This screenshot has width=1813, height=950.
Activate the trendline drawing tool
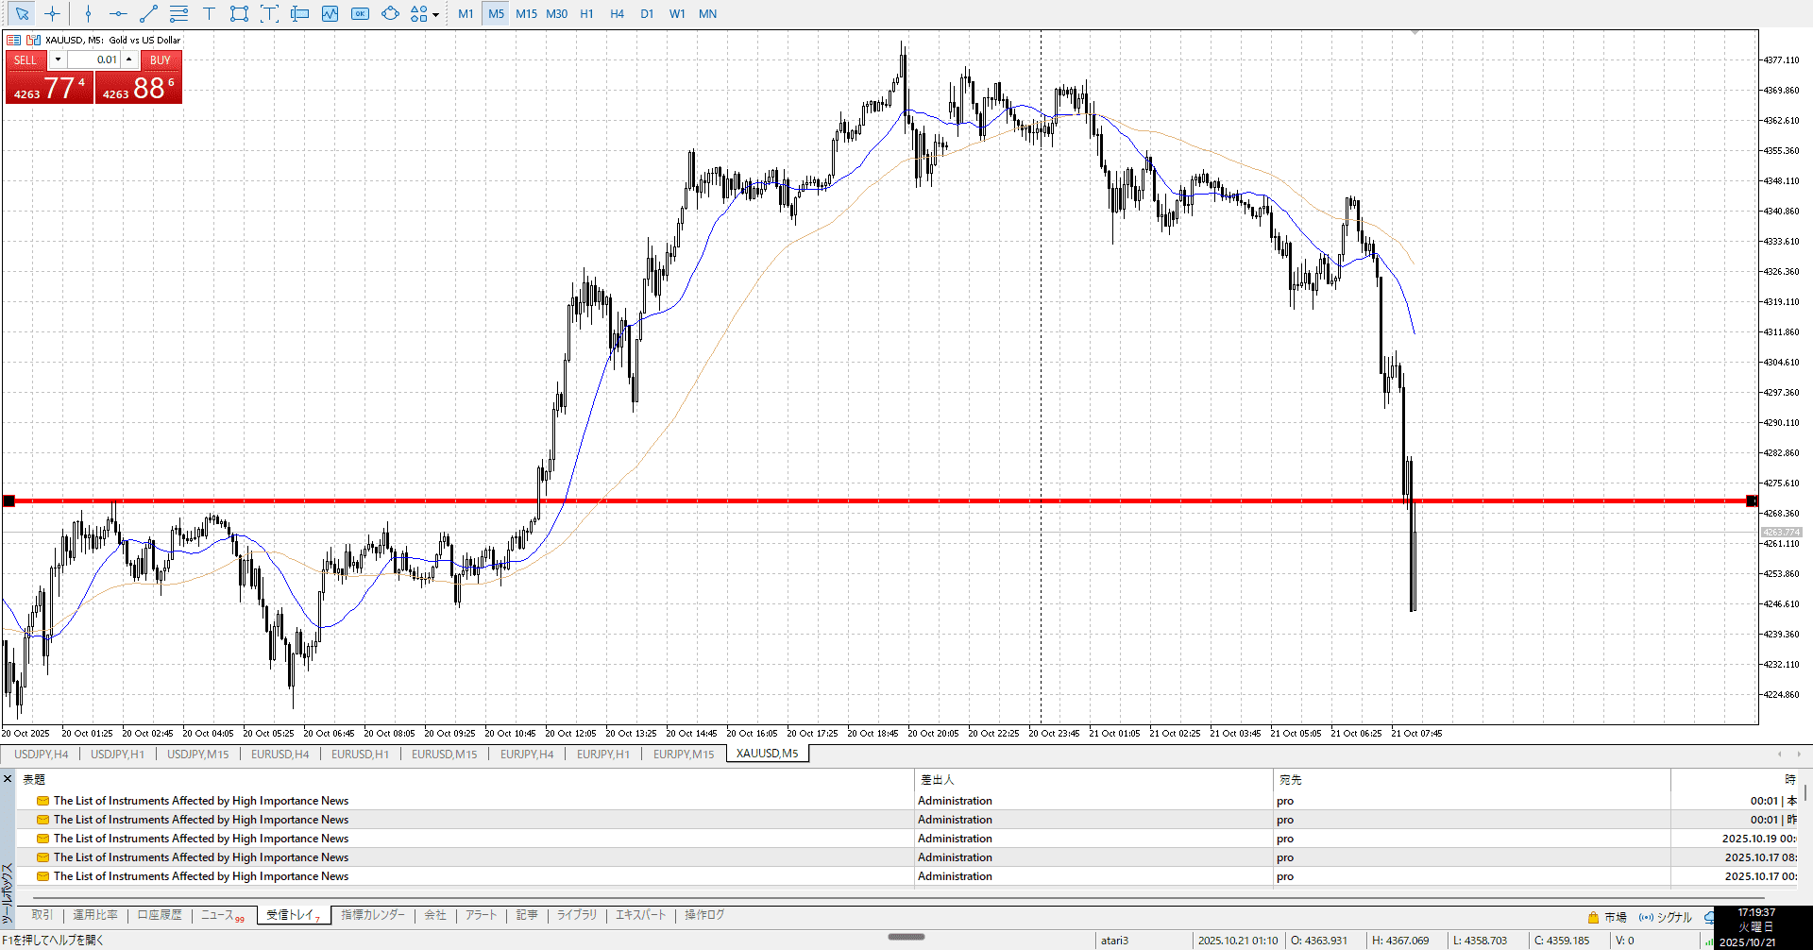pyautogui.click(x=148, y=14)
